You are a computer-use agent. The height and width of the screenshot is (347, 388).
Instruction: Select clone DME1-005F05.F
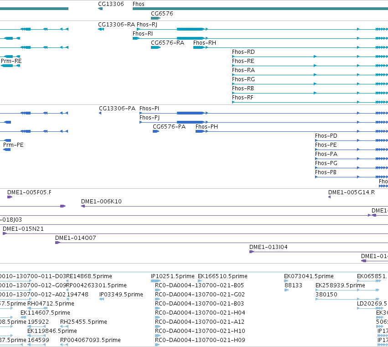[10, 197]
